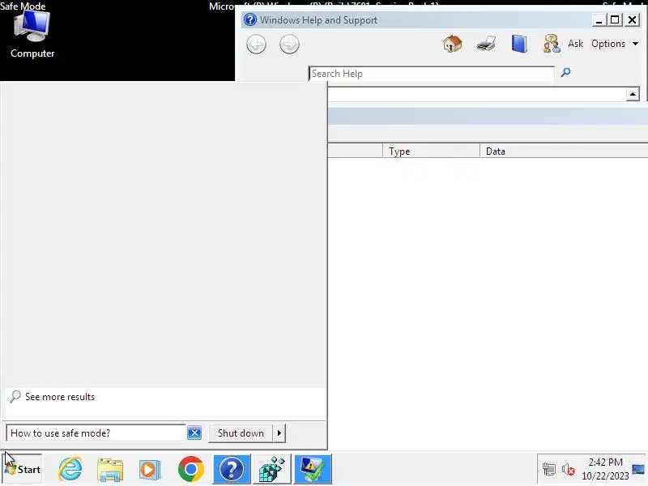Viewport: 648px width, 486px height.
Task: Open Help and Support home page
Action: [x=453, y=44]
